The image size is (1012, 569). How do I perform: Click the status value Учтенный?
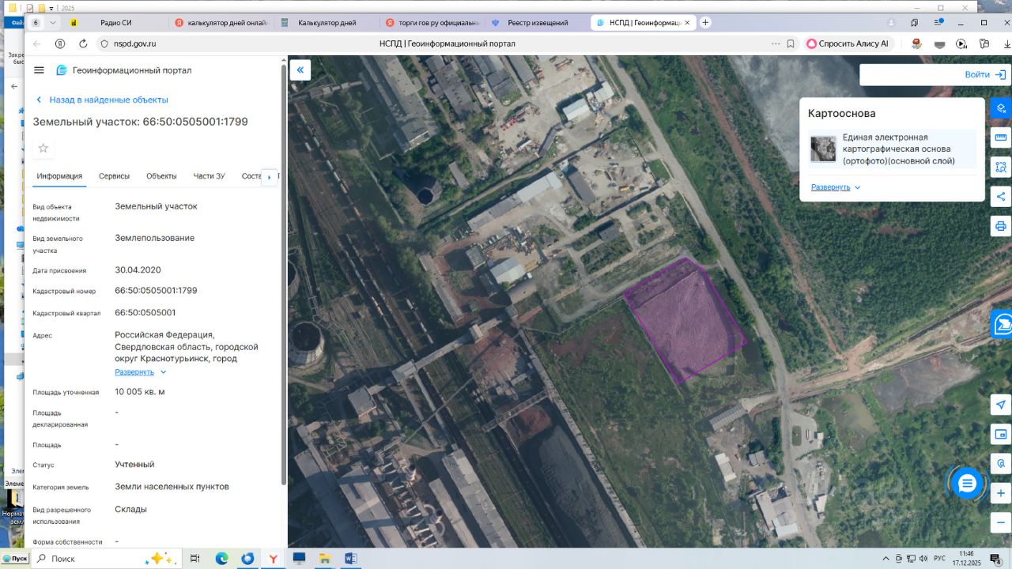(134, 465)
